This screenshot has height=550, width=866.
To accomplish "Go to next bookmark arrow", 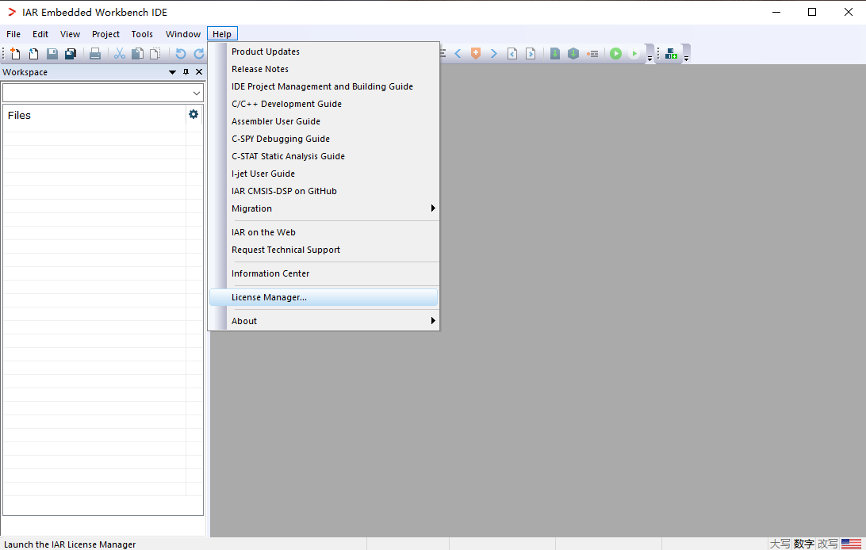I will tap(494, 54).
